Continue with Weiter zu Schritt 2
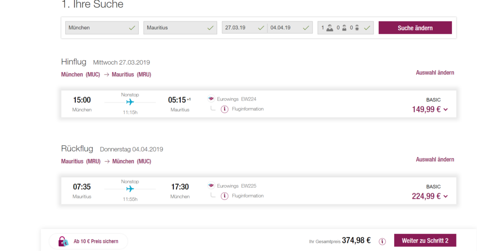The width and height of the screenshot is (477, 251). 425,241
